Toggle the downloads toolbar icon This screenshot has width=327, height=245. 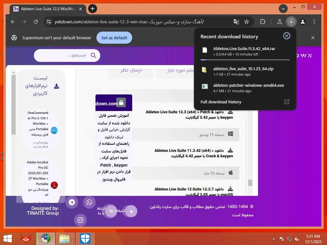tap(291, 22)
